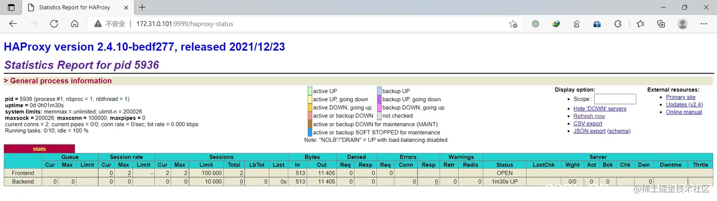The image size is (717, 201).
Task: Click the 1m30s UP status cell
Action: [x=505, y=182]
